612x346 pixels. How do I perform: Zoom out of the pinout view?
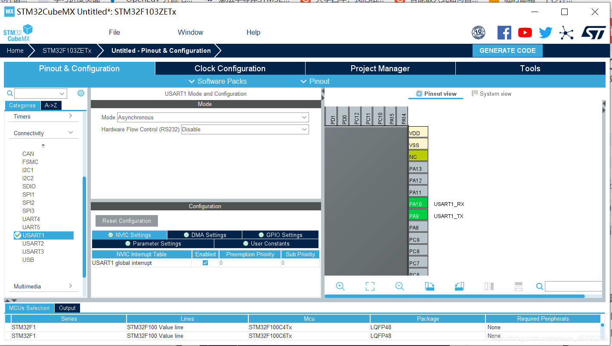(x=400, y=286)
